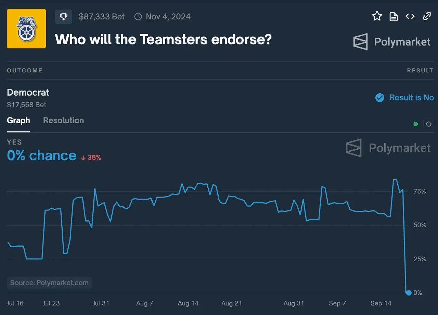Screen dimensions: 438x315
Task: Click the Democrat outcome name
Action: (28, 92)
